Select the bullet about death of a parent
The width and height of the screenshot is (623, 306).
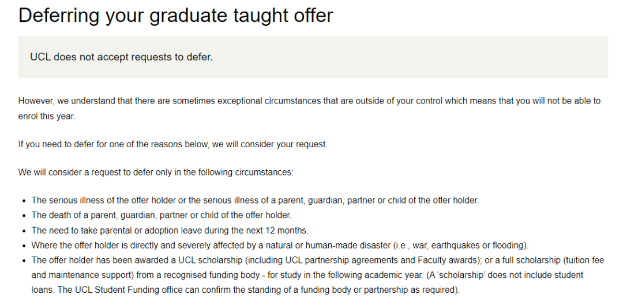click(162, 215)
